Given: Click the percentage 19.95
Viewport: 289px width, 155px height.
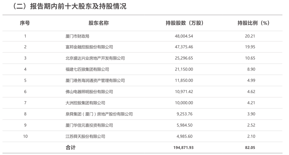Looking at the screenshot, I should click(x=250, y=47).
